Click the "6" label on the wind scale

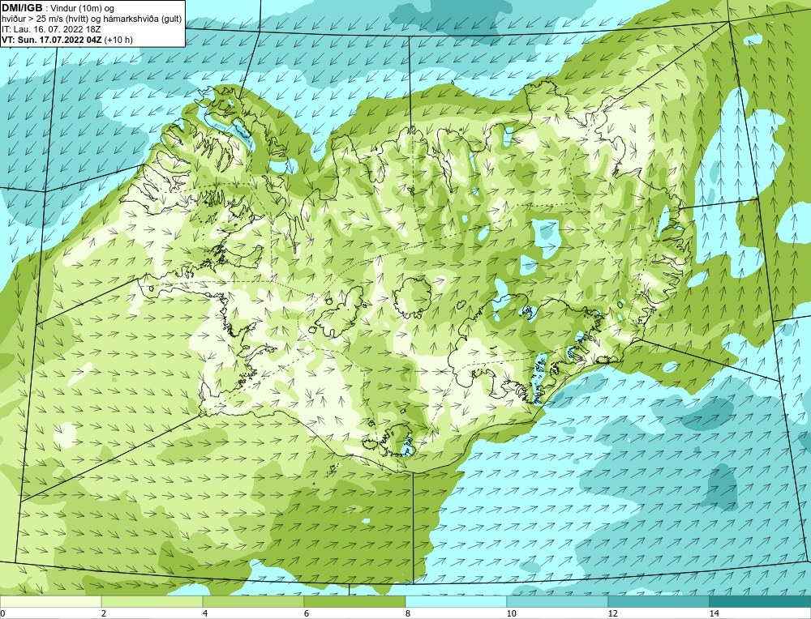click(x=307, y=613)
